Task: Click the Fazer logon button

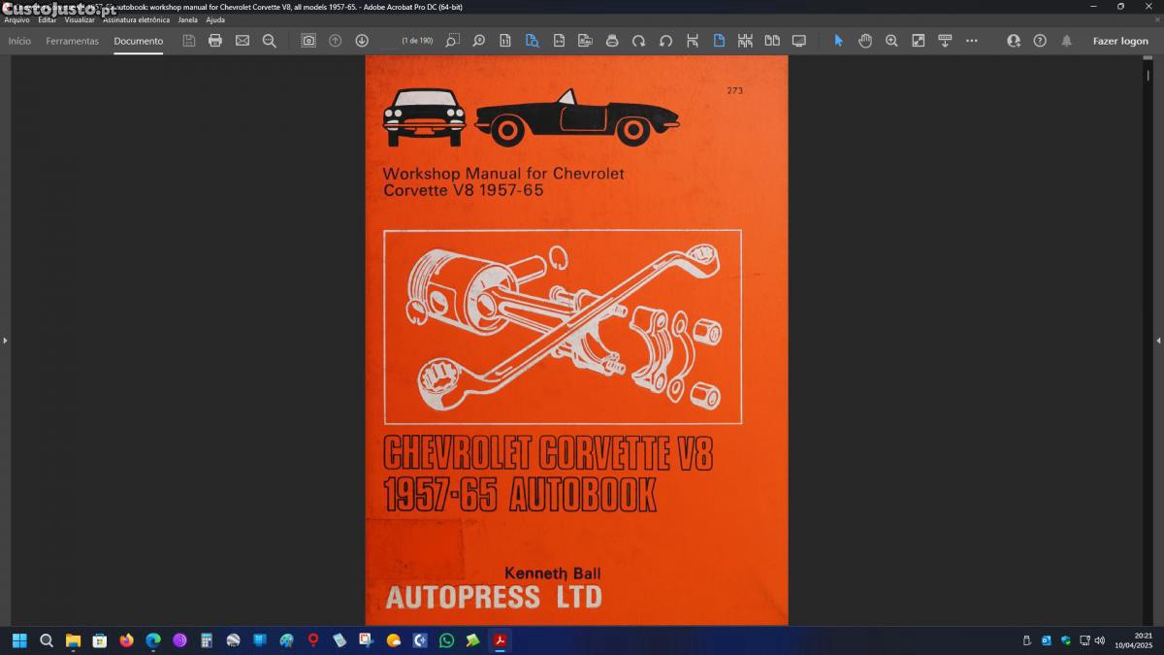Action: pos(1120,41)
